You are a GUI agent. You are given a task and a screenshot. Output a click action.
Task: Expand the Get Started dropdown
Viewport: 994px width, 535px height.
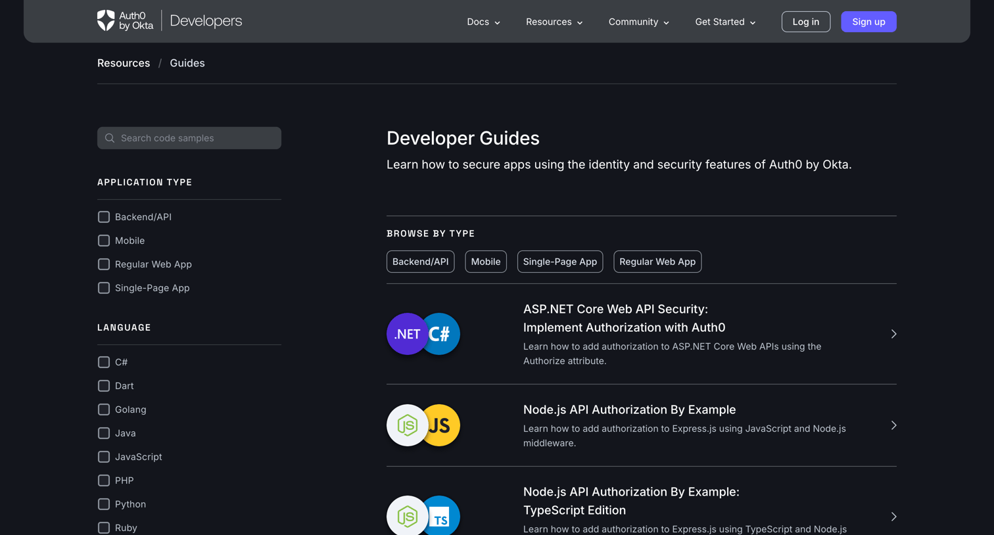point(725,22)
